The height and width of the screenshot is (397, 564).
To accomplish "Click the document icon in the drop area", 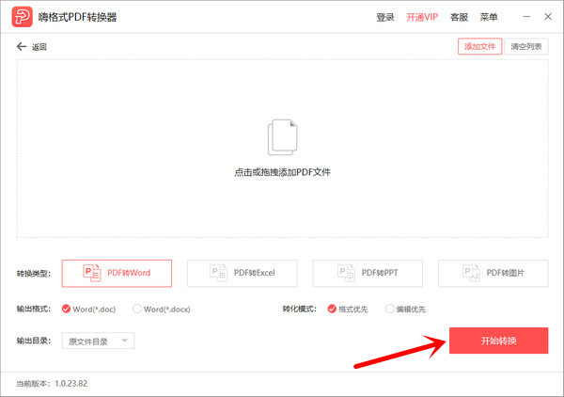I will [282, 137].
